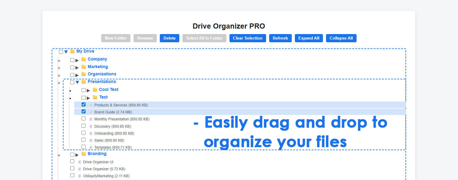Click the Brand Guide file icon
The width and height of the screenshot is (458, 180).
91,112
